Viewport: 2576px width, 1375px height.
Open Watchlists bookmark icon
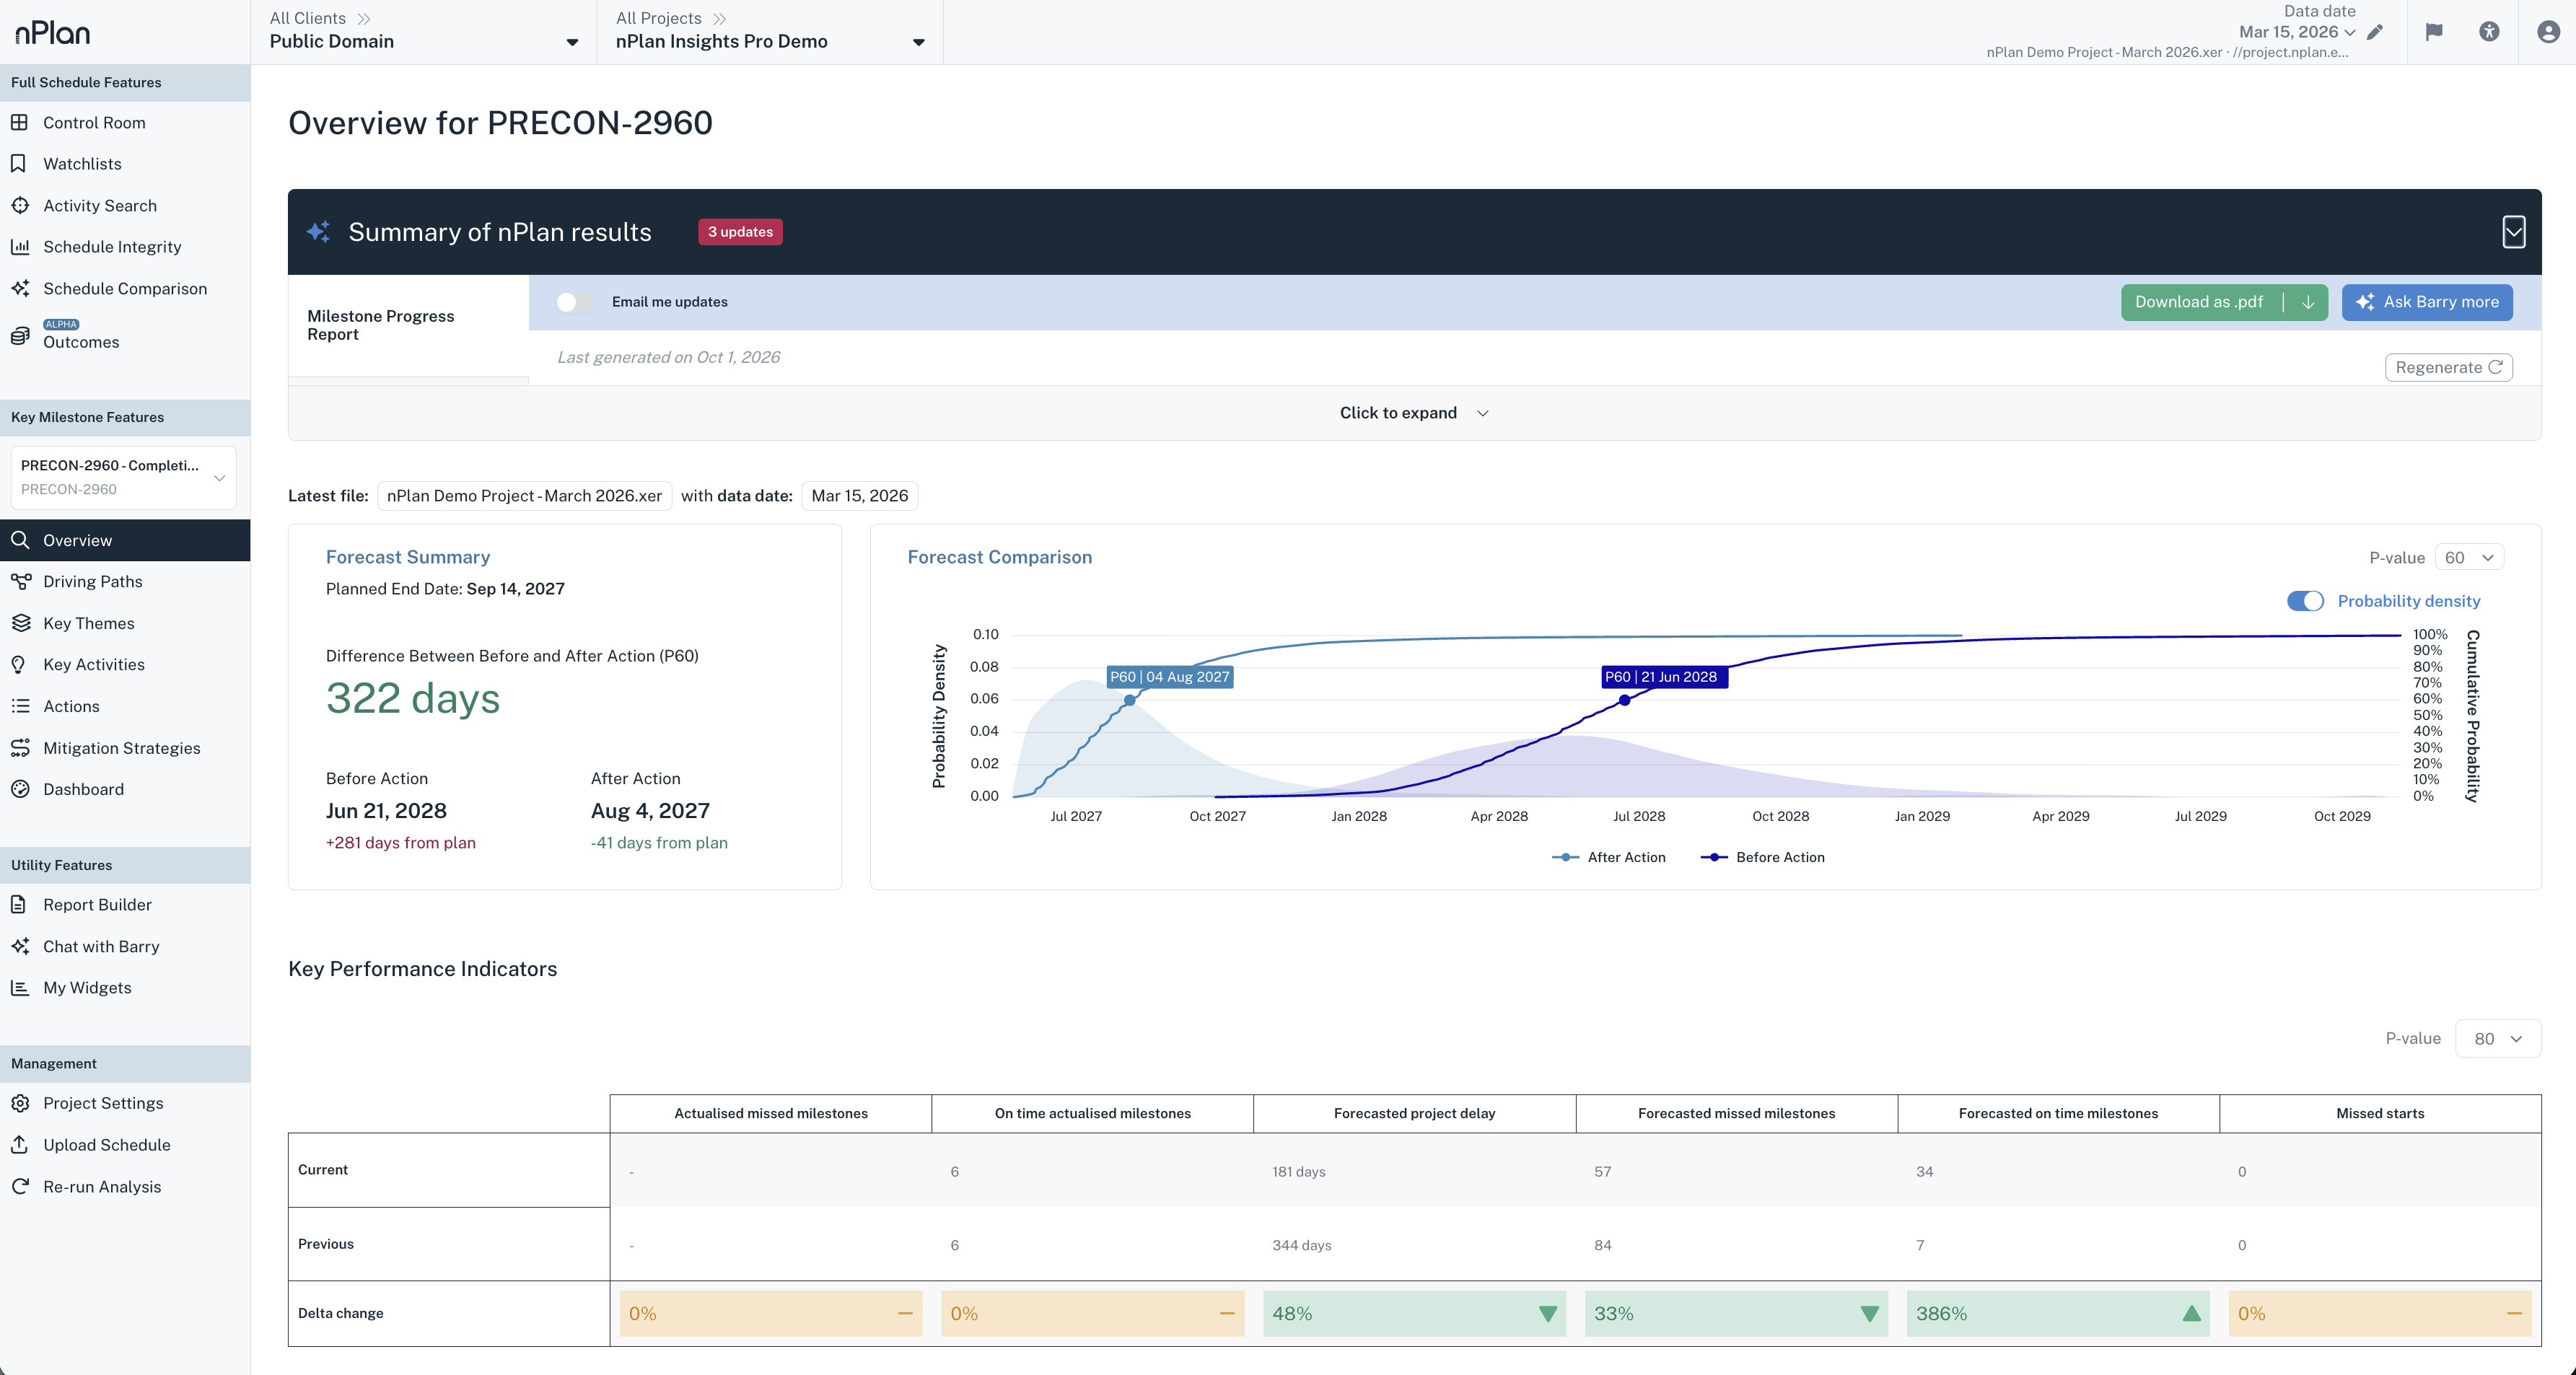pyautogui.click(x=19, y=163)
